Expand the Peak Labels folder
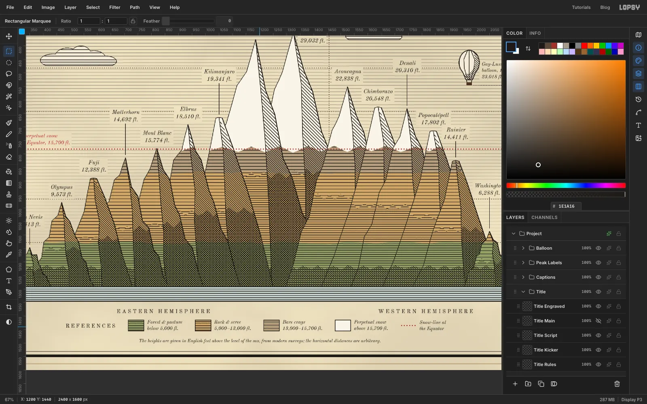 tap(523, 263)
